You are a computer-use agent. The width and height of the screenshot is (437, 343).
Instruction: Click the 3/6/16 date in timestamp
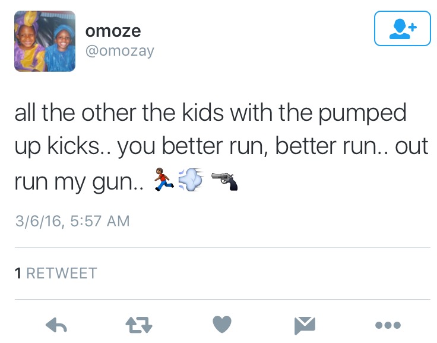click(37, 222)
